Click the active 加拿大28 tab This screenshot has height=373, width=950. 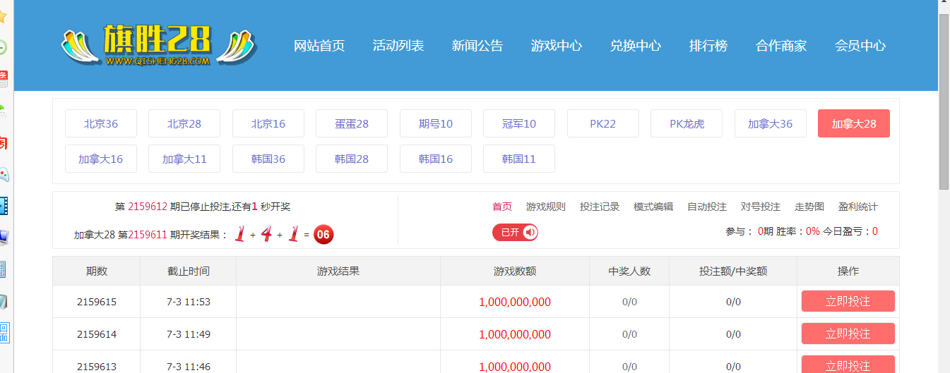point(854,123)
